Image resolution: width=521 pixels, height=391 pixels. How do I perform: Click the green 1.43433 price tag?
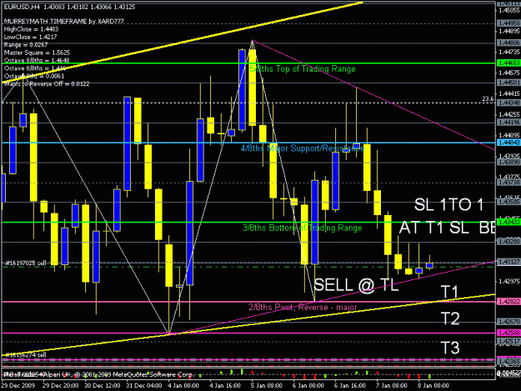(x=508, y=223)
